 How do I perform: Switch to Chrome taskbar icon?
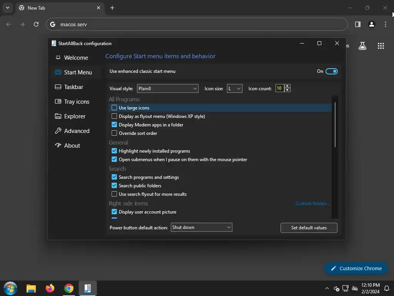click(68, 288)
